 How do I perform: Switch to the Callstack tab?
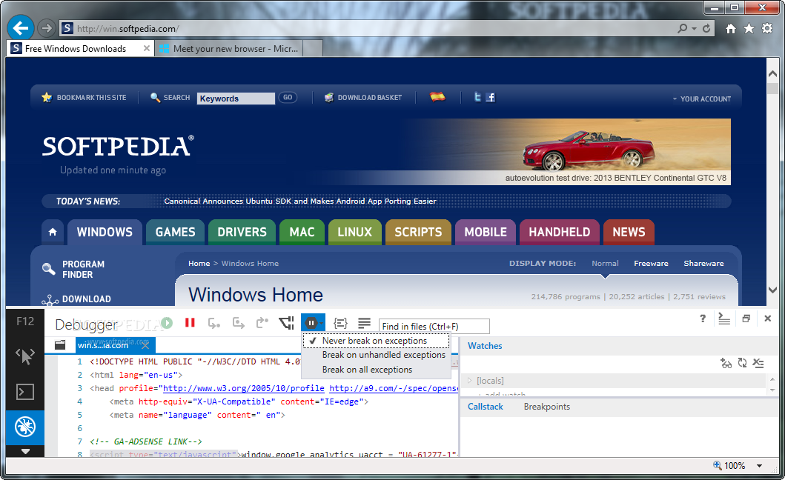[485, 407]
